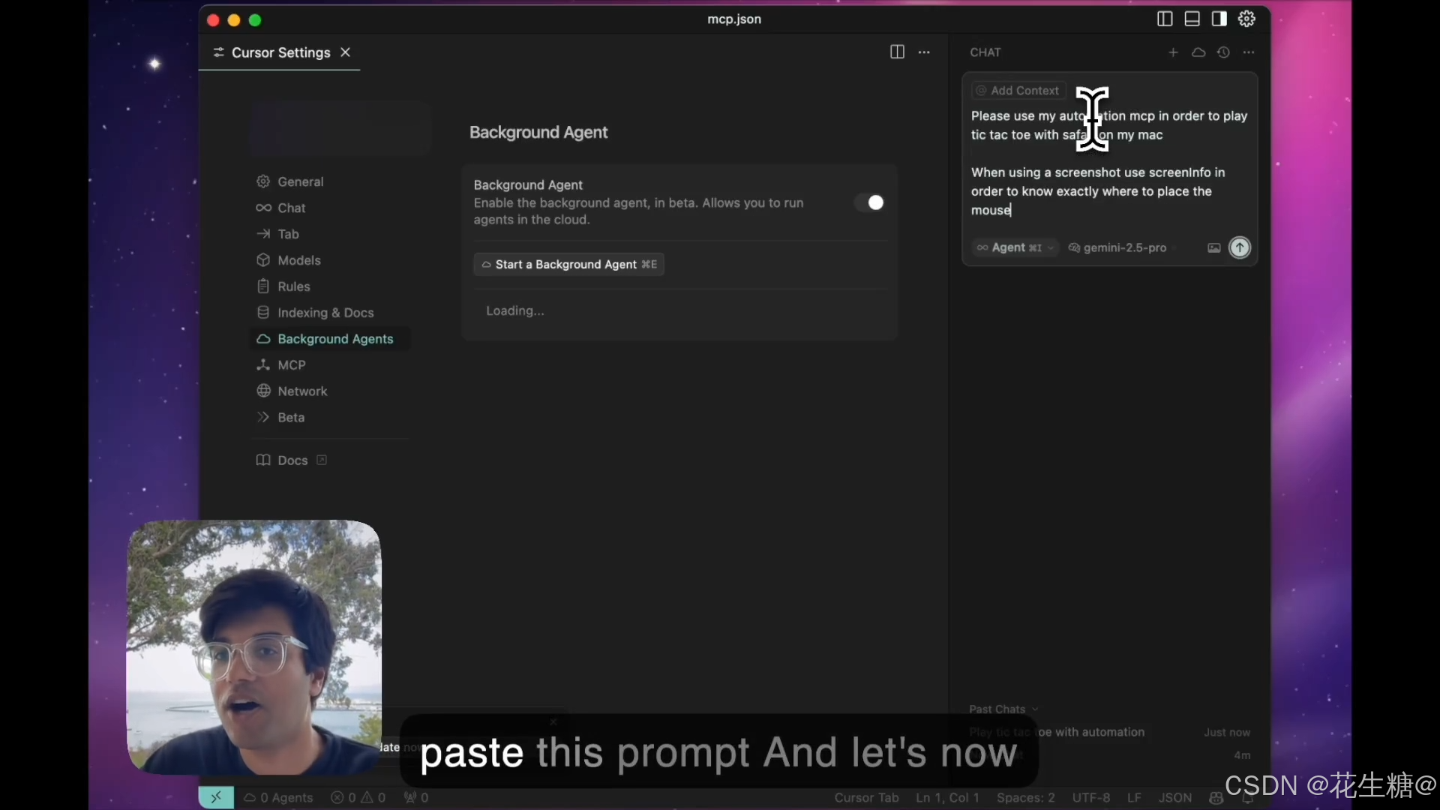Open the Agent mode dropdown
Screen dimensions: 1440x810
1016,247
